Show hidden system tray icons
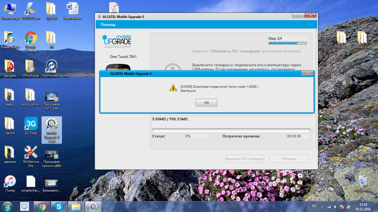This screenshot has height=212, width=378. [x=322, y=207]
